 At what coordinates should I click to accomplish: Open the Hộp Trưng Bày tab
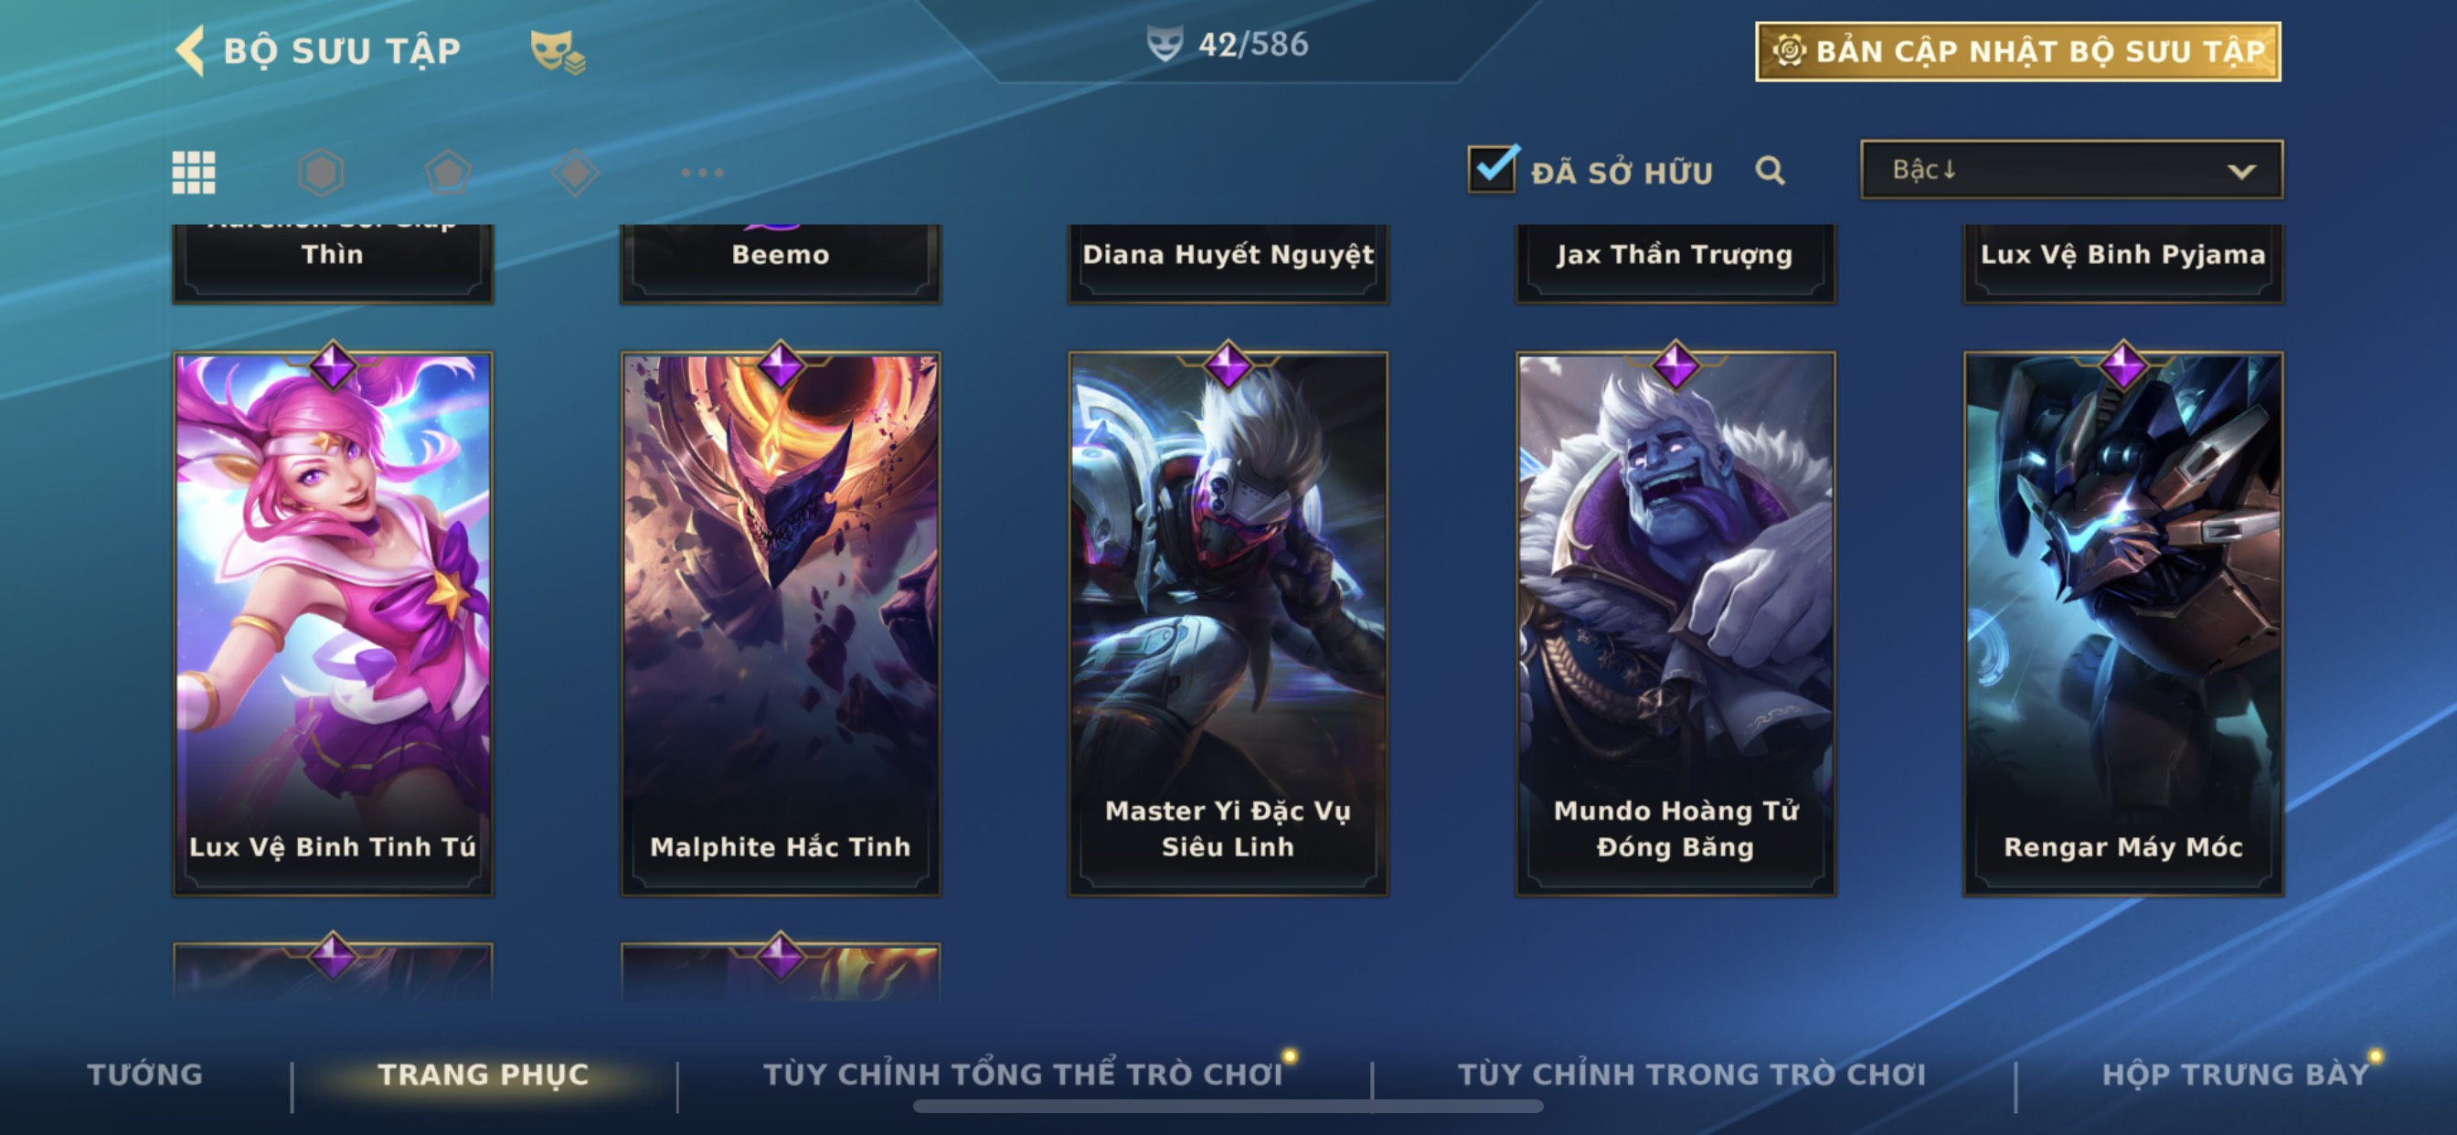tap(2235, 1074)
